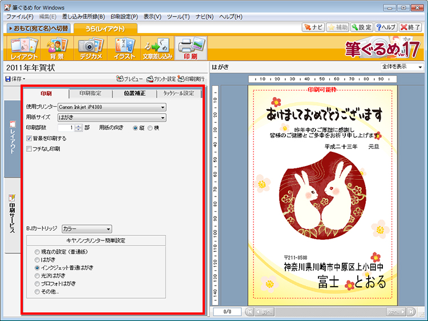Click the 筆ぐるめ app icon in title bar
The height and width of the screenshot is (321, 428).
point(7,7)
